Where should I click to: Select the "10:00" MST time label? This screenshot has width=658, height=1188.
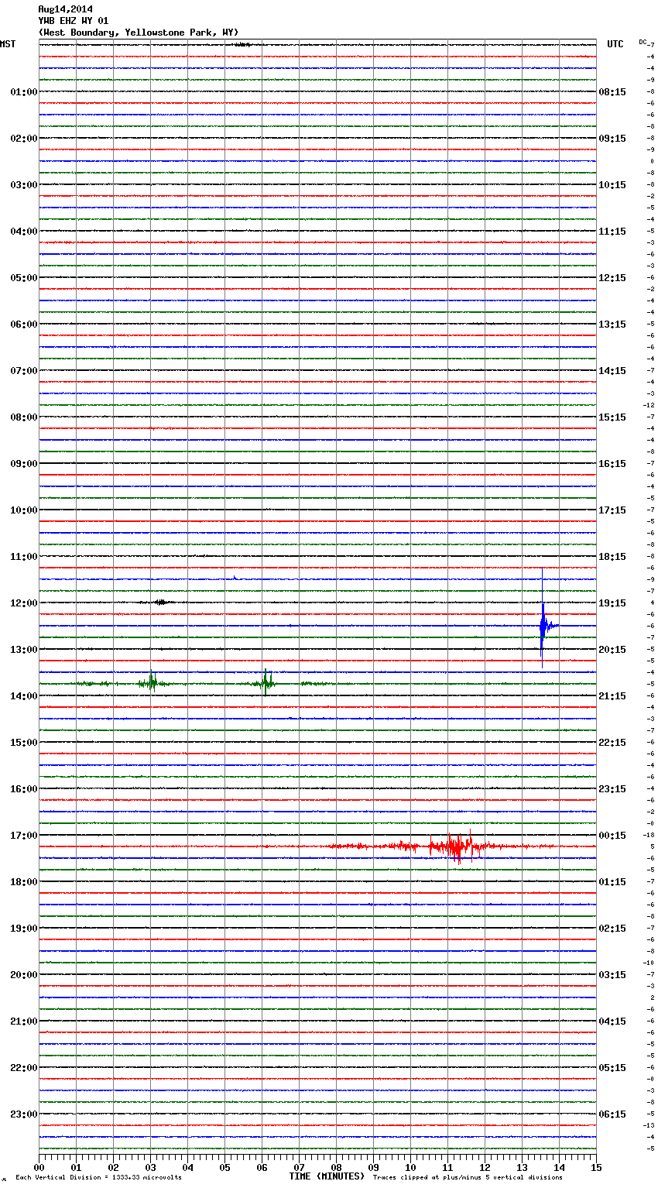click(23, 510)
